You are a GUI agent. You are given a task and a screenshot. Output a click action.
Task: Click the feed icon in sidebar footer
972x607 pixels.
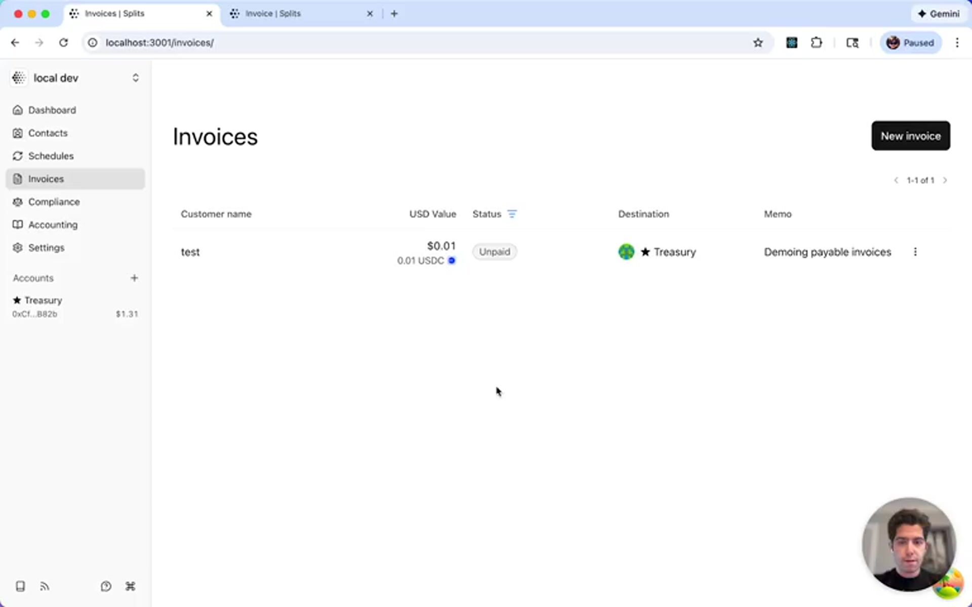point(45,586)
